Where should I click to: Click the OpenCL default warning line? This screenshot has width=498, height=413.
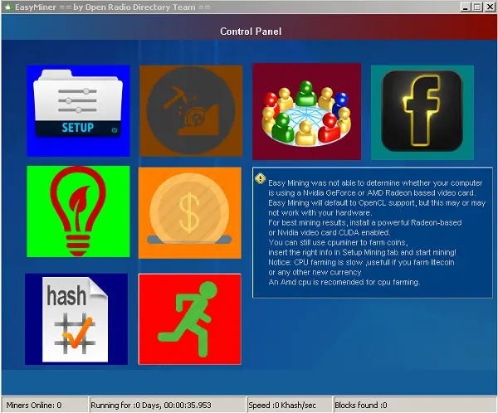point(377,203)
